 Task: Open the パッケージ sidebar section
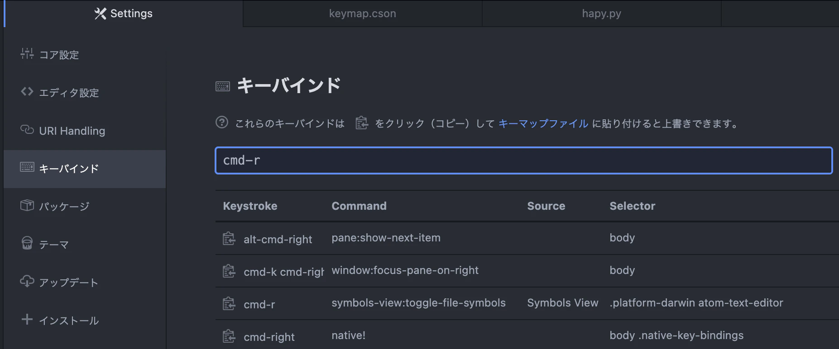click(85, 206)
